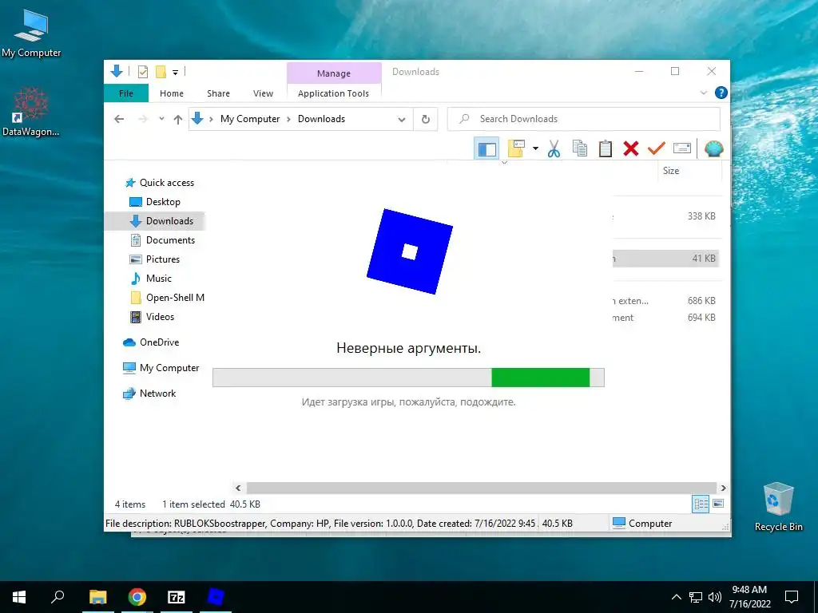
Task: Click the File Explorer taskbar icon
Action: (x=97, y=597)
